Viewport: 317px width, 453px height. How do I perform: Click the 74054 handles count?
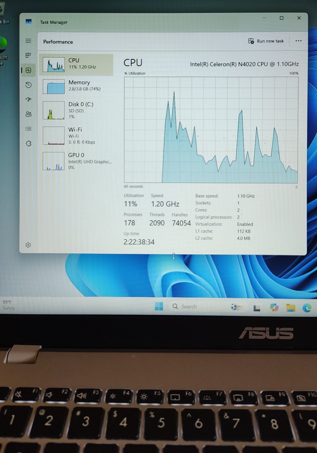point(181,223)
